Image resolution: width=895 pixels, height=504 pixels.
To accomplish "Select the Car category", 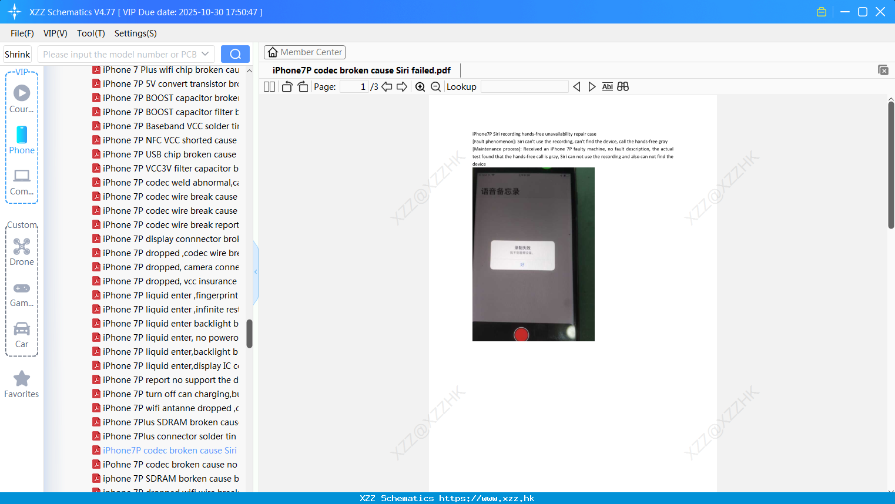I will point(22,335).
